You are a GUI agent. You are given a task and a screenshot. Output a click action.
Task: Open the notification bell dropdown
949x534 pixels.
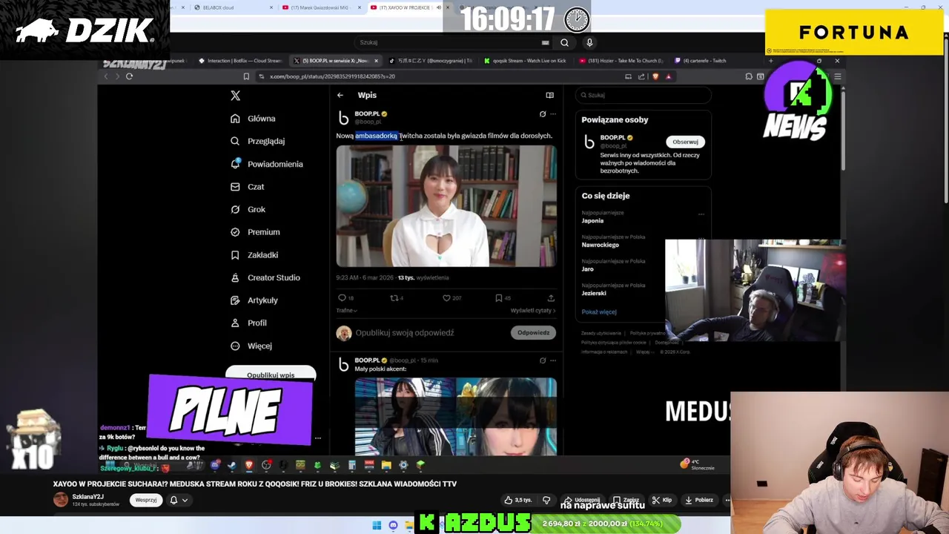(x=179, y=500)
